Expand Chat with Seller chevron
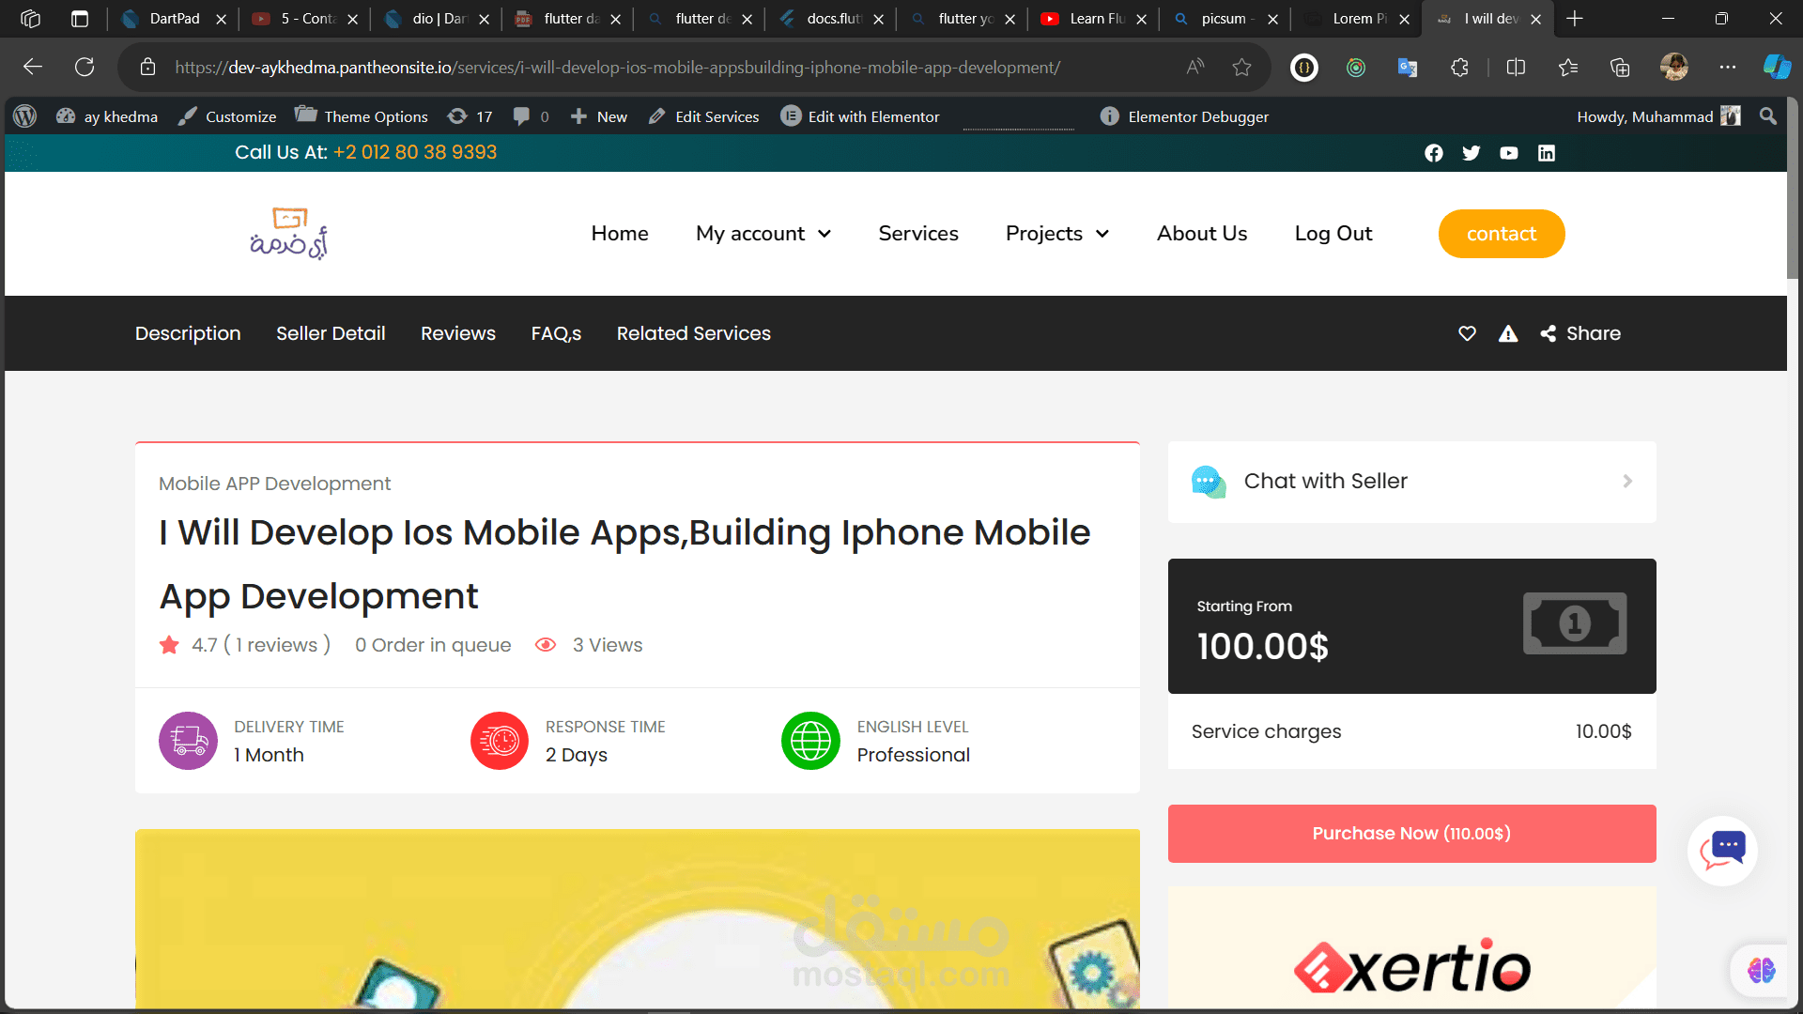Image resolution: width=1803 pixels, height=1014 pixels. click(x=1627, y=481)
